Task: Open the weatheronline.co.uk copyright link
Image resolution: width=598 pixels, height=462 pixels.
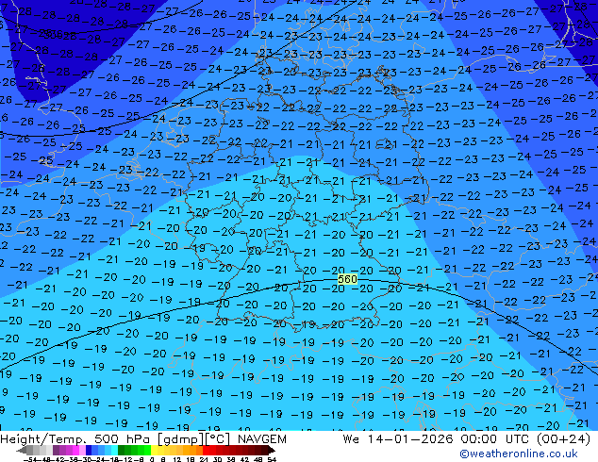Action: (x=519, y=454)
